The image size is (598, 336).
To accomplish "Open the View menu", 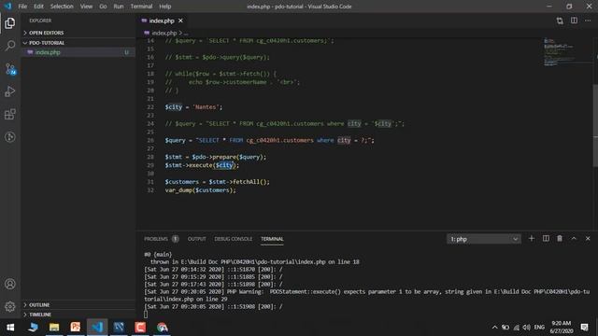I will 86,7.
